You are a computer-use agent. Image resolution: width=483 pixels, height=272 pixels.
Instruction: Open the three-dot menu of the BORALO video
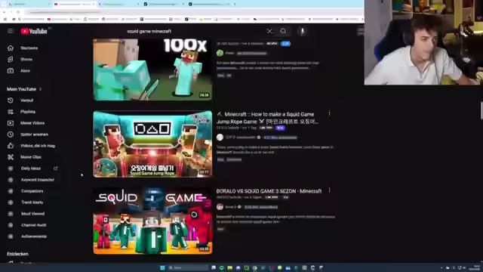click(329, 190)
